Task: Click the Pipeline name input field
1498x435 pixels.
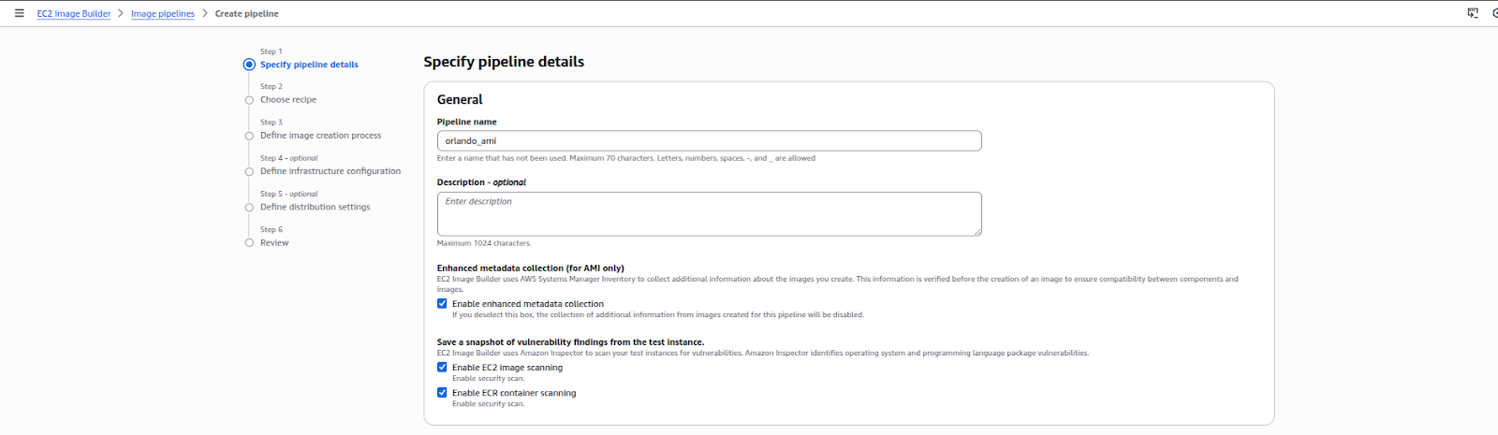Action: coord(709,141)
